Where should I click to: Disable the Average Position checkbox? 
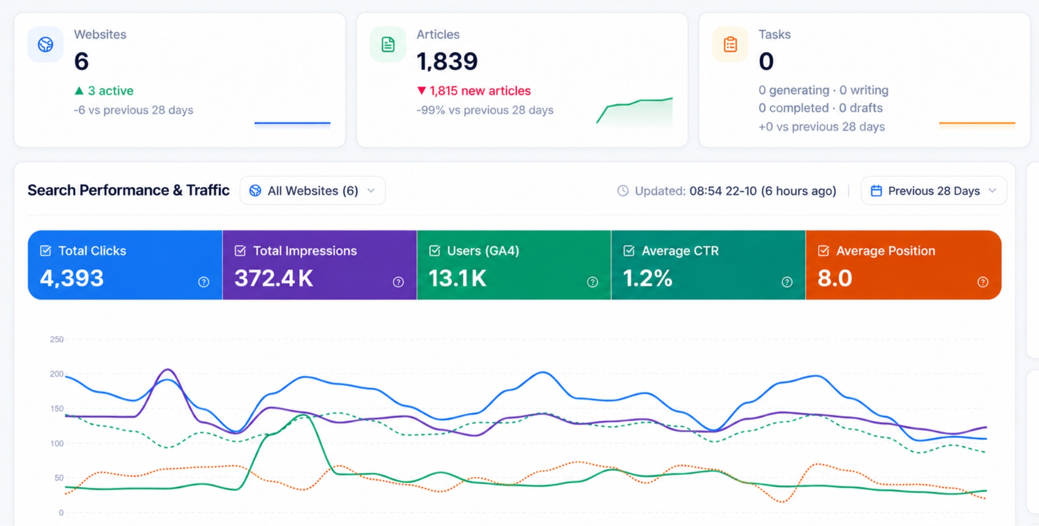823,251
